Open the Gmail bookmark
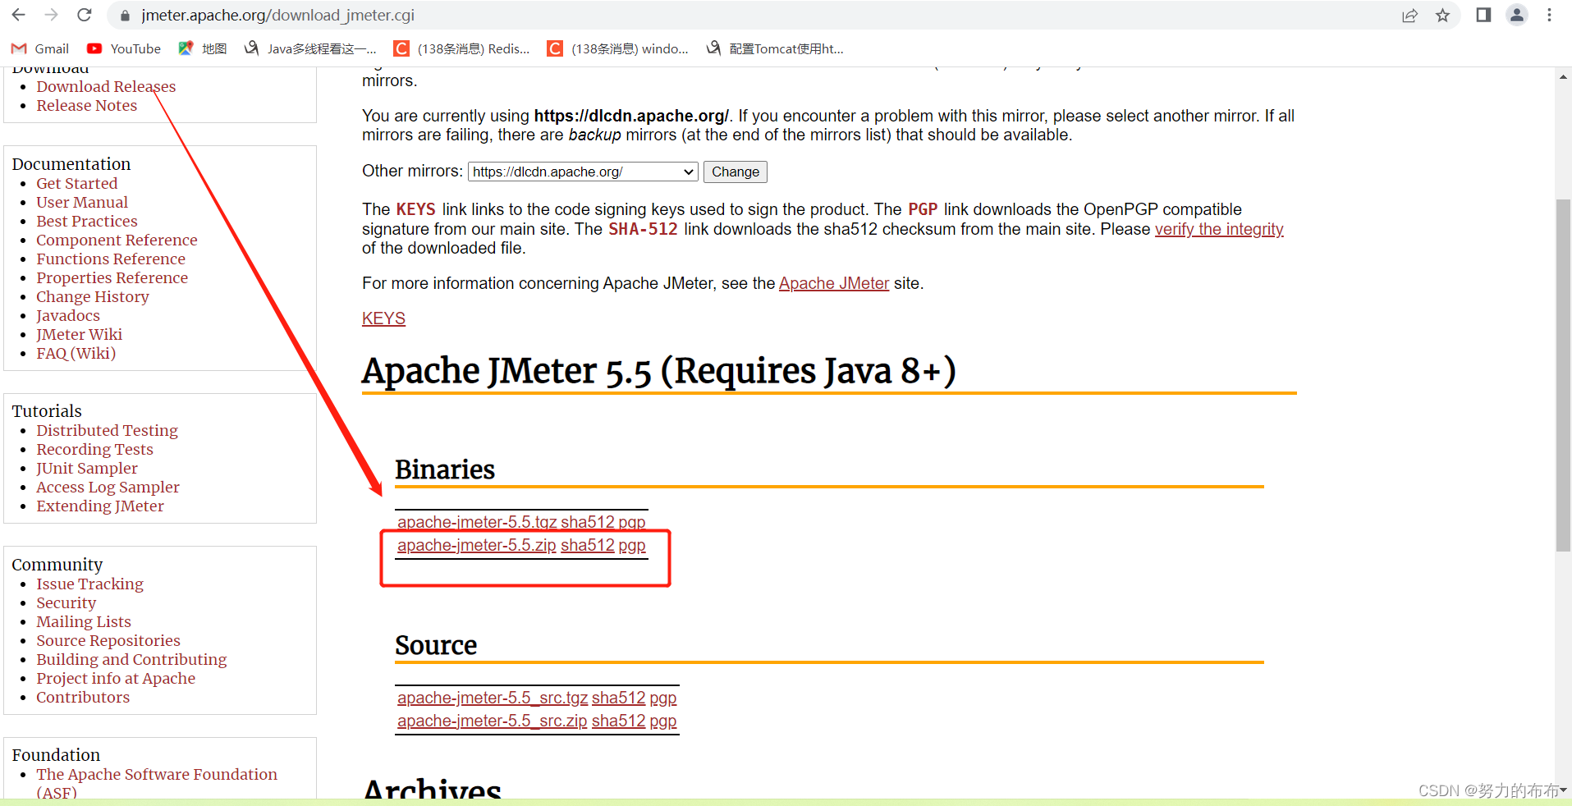This screenshot has height=806, width=1572. (40, 48)
